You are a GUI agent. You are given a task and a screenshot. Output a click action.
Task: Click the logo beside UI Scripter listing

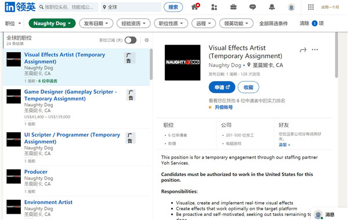13,139
